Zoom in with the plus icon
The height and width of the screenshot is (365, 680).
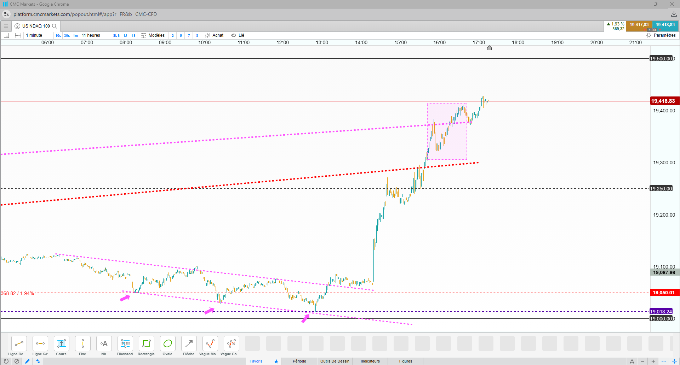click(653, 361)
